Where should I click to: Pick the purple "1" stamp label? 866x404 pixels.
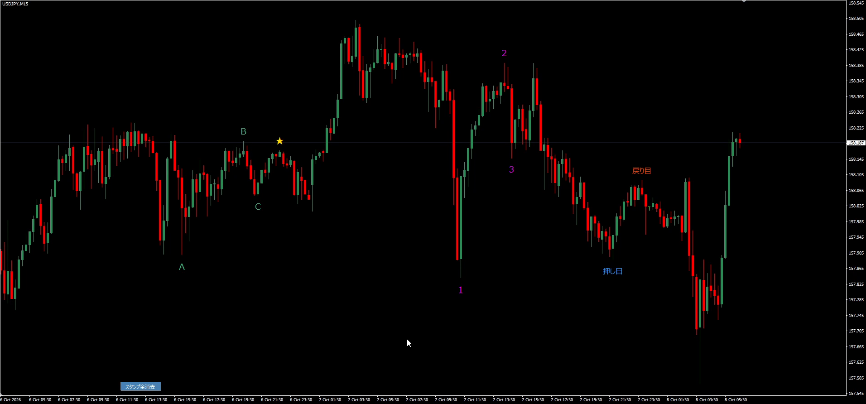[461, 290]
